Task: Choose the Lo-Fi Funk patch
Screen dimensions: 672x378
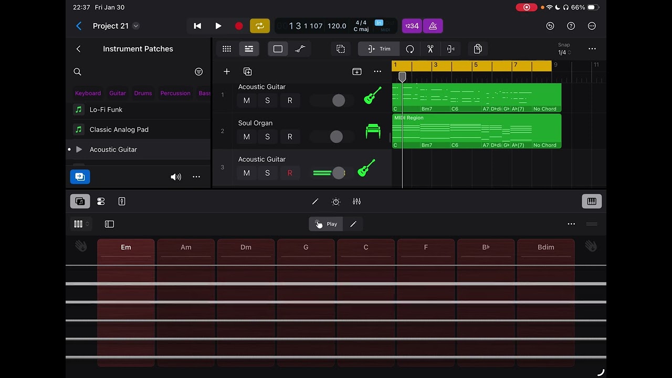Action: (x=138, y=110)
